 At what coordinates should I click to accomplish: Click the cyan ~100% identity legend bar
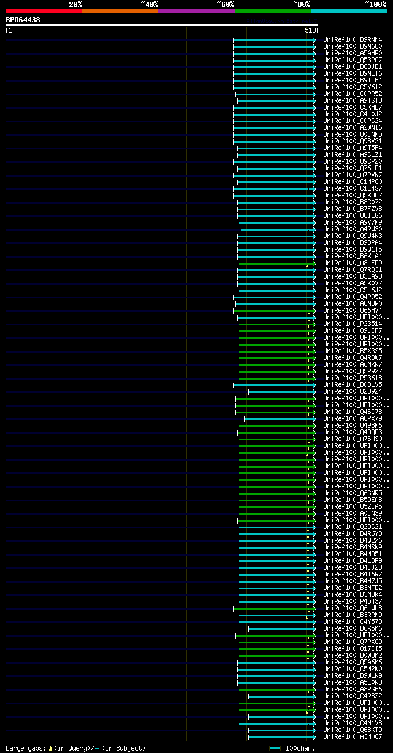[x=349, y=11]
